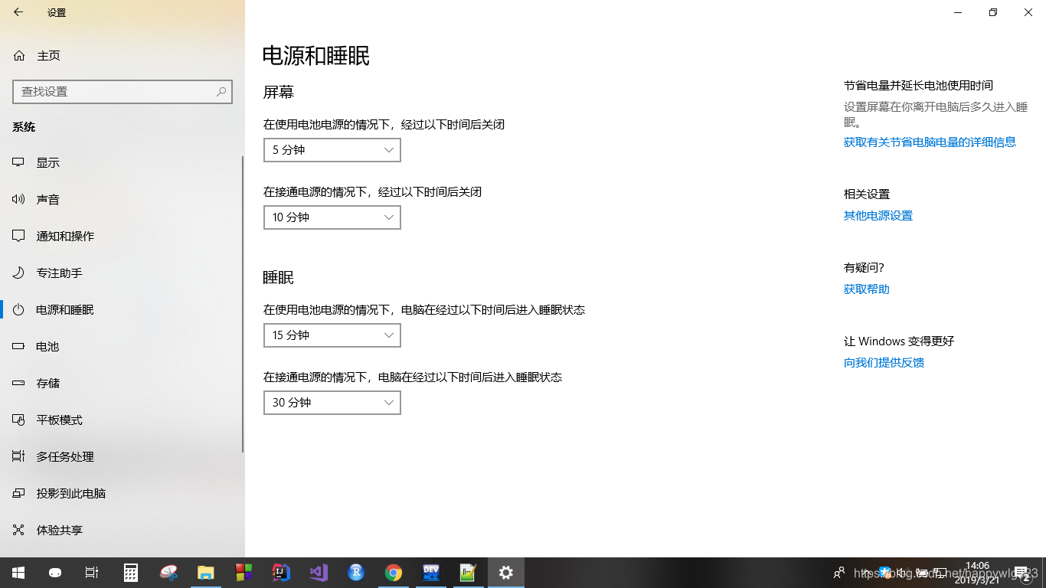Image resolution: width=1046 pixels, height=588 pixels.
Task: Open the battery status in the system tray
Action: point(922,573)
